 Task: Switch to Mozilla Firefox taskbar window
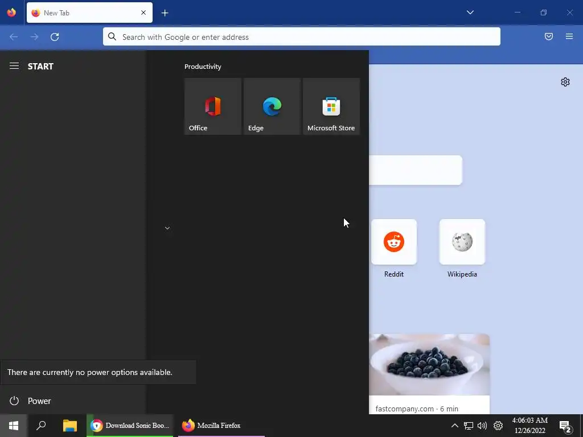click(221, 426)
